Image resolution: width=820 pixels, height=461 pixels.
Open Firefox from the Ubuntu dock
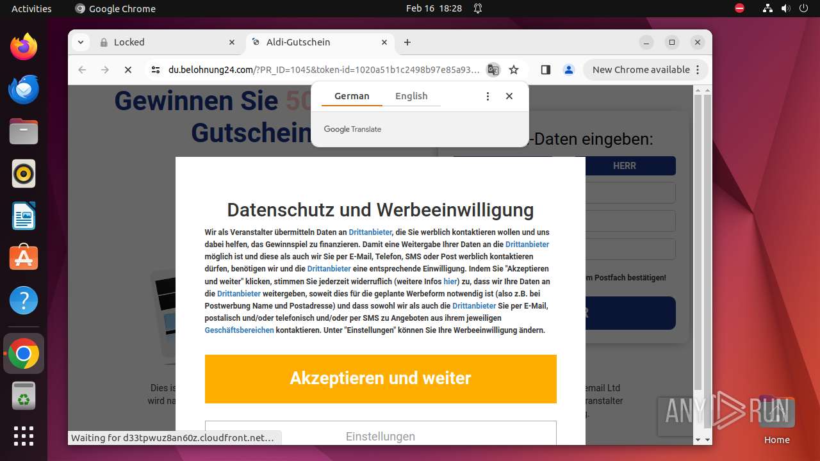click(x=24, y=47)
